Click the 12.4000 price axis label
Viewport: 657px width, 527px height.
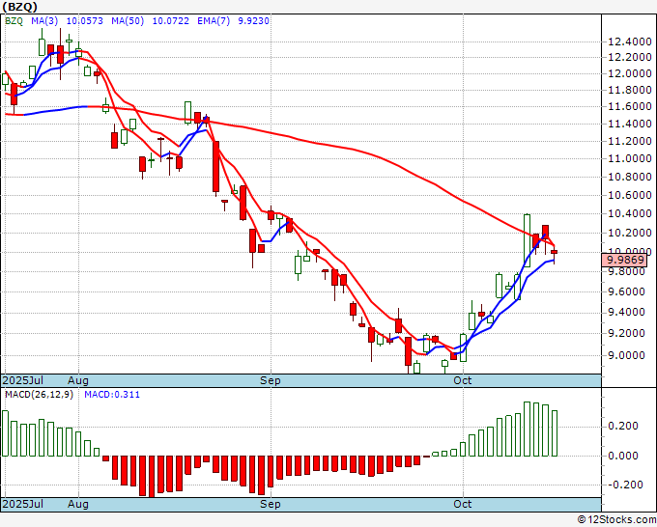pyautogui.click(x=630, y=42)
